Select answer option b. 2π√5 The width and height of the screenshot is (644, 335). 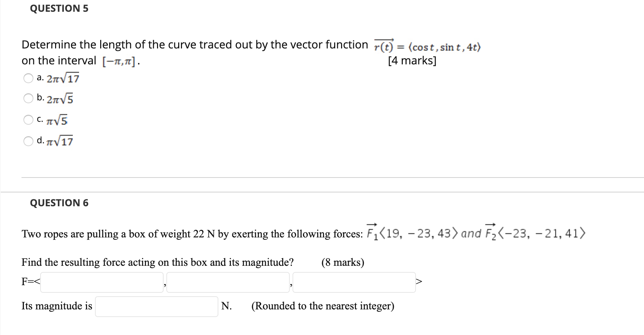click(28, 99)
